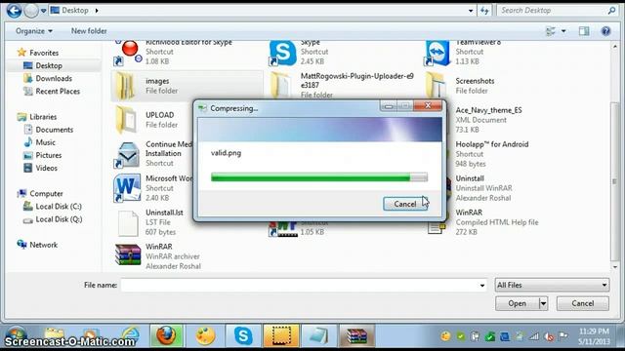625x351 pixels.
Task: Select Uninstall WinRAR entry
Action: point(483,188)
